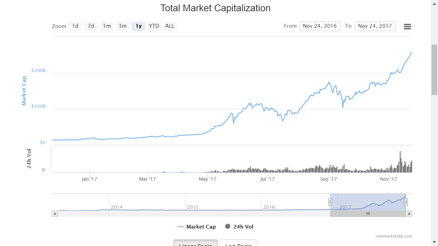Open the chart context menu hamburger icon
This screenshot has height=246, width=438.
(407, 27)
